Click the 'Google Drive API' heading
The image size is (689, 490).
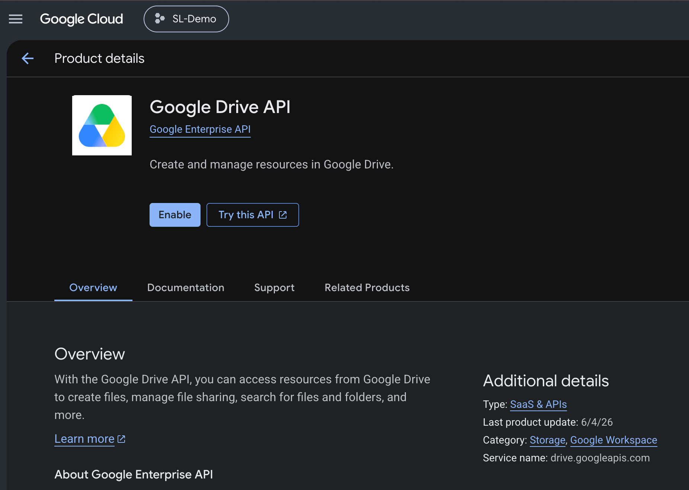coord(220,107)
